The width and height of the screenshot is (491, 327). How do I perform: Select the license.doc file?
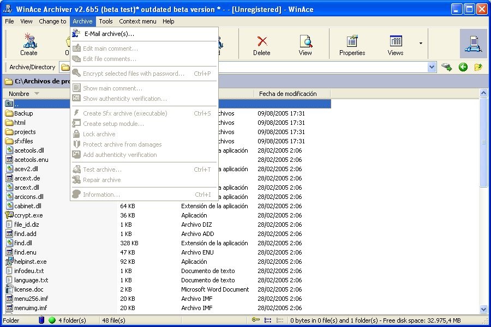28,289
